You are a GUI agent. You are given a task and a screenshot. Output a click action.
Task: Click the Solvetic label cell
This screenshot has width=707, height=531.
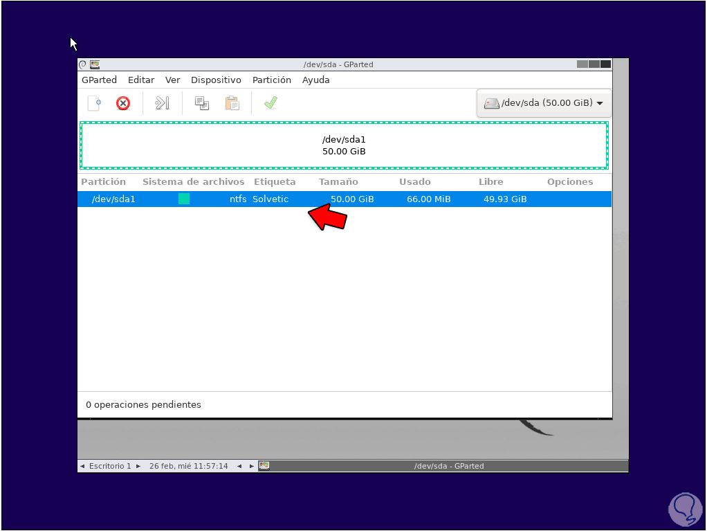point(270,199)
